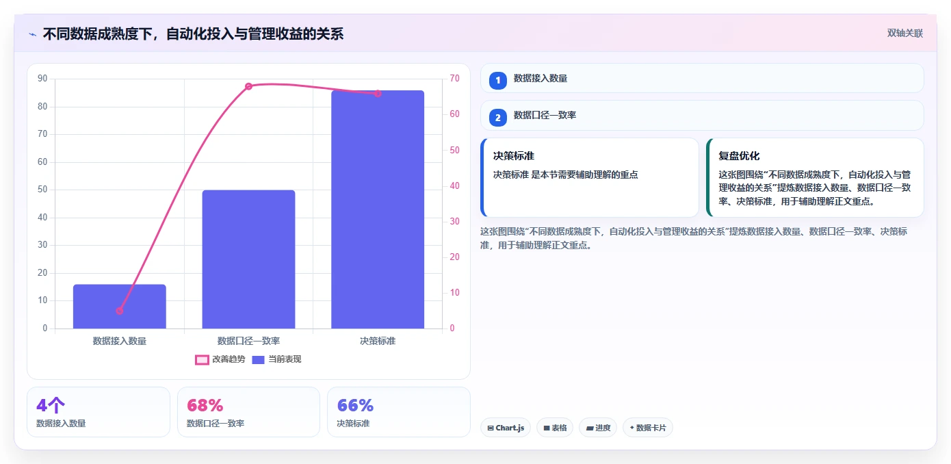Click the line point on the 决策标准 bar
951x464 pixels.
378,93
